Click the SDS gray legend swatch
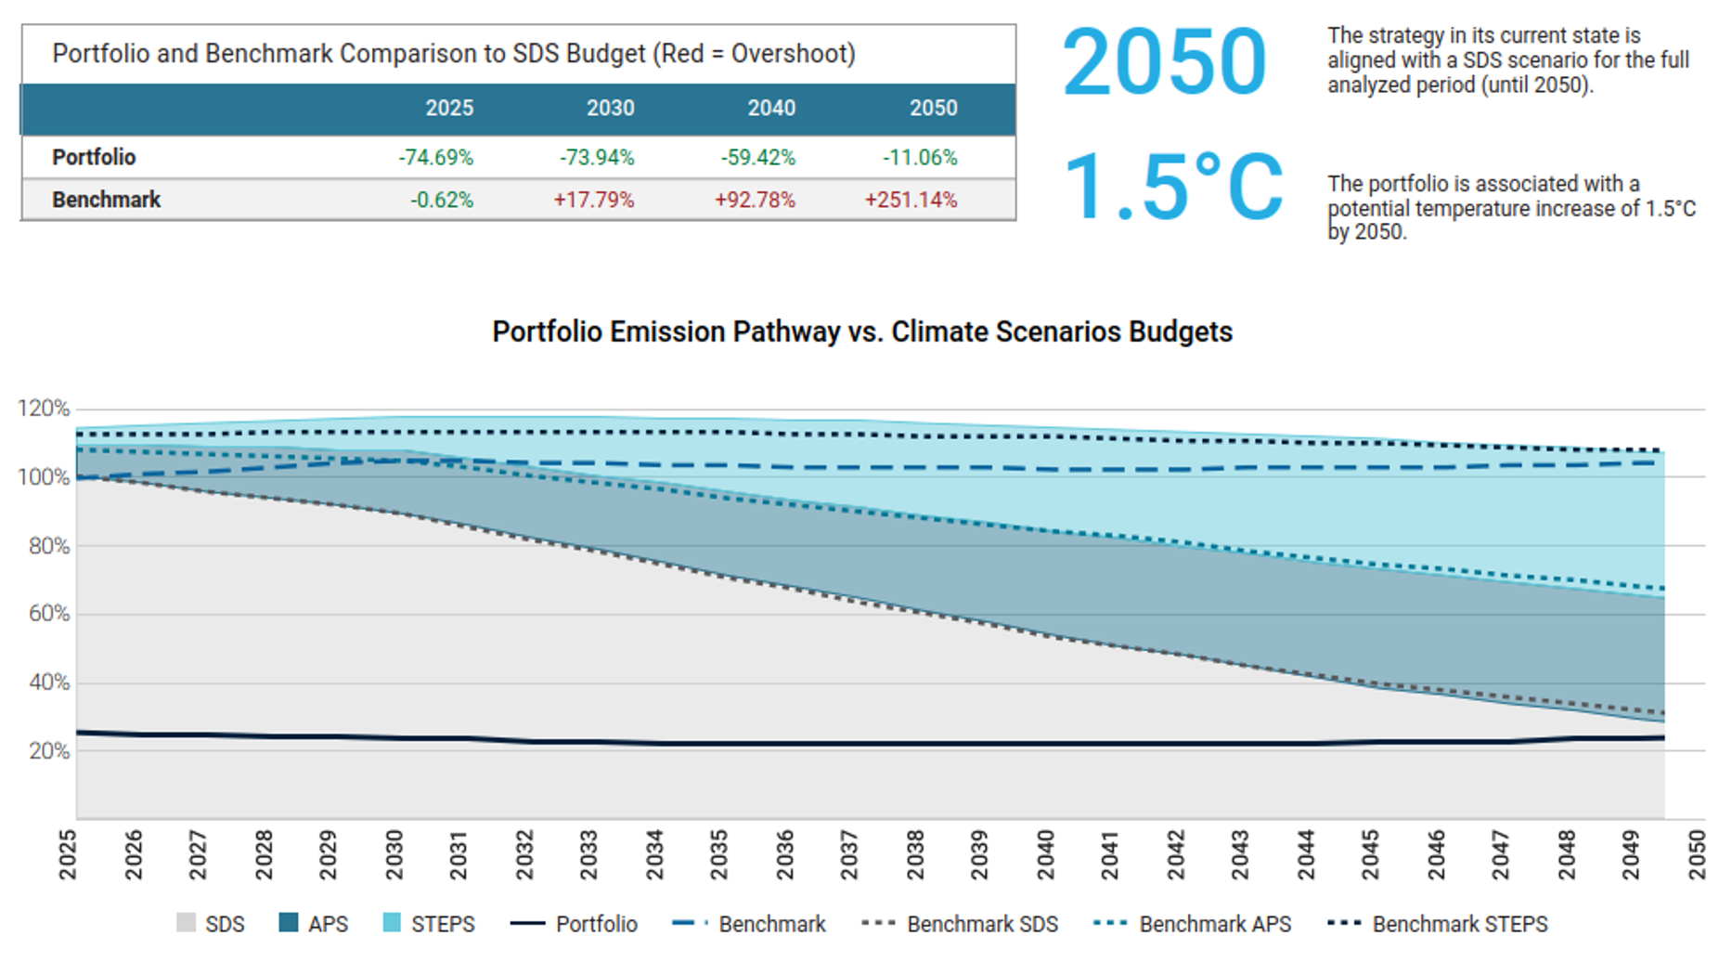 coord(186,923)
